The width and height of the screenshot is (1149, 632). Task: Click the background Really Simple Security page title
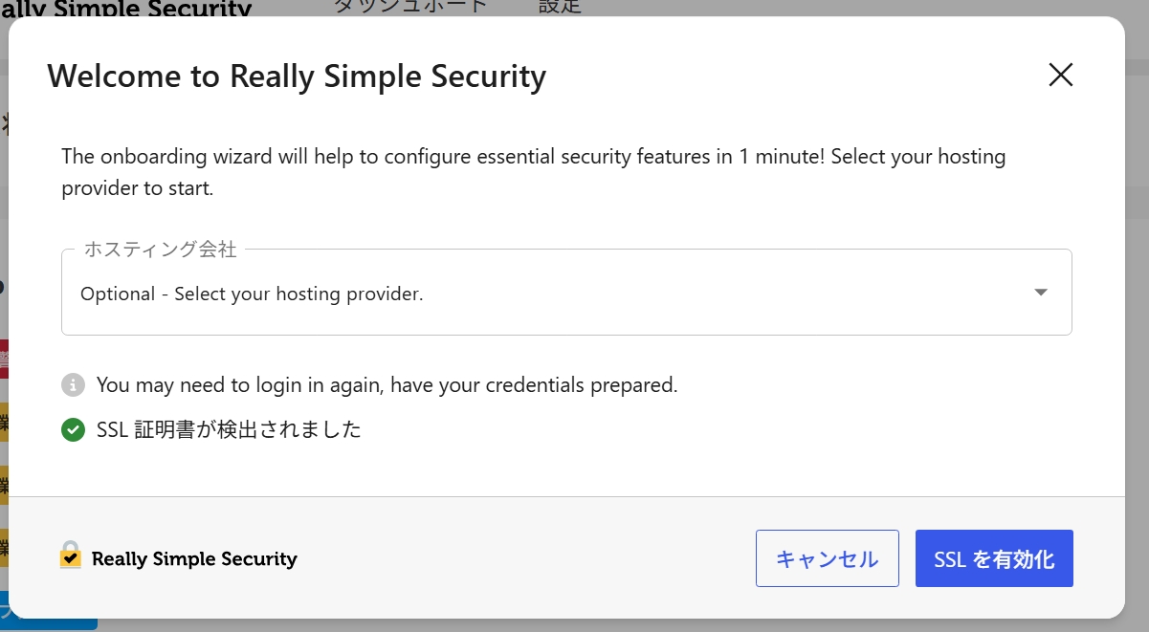pos(126,10)
